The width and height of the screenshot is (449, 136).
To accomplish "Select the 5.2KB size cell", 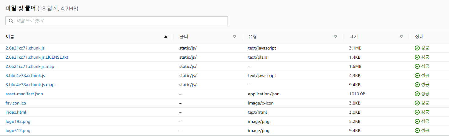I will pyautogui.click(x=355, y=121).
